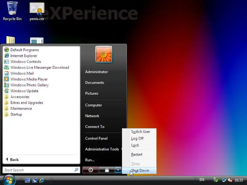Screen dimensions: 247x185
Task: Click the magnifier icon in Start Search
Action: coord(76,170)
